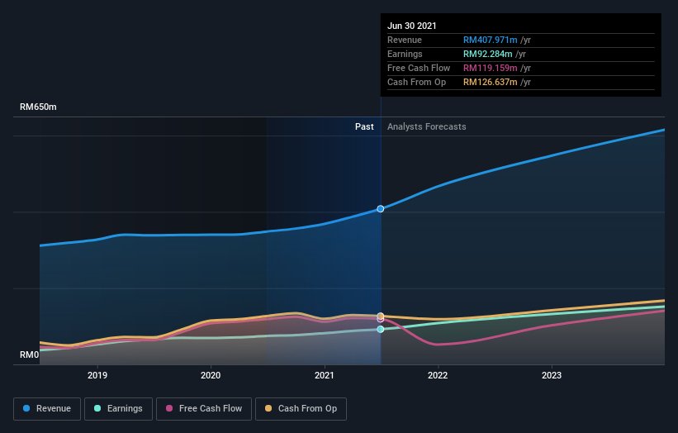Screen dimensions: 678x433
Task: Click the RM126.637m cash from op value
Action: coord(491,82)
